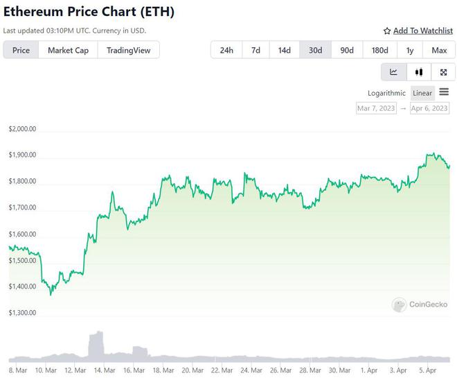Select the 90d range button
457x378 pixels.
[x=347, y=50]
